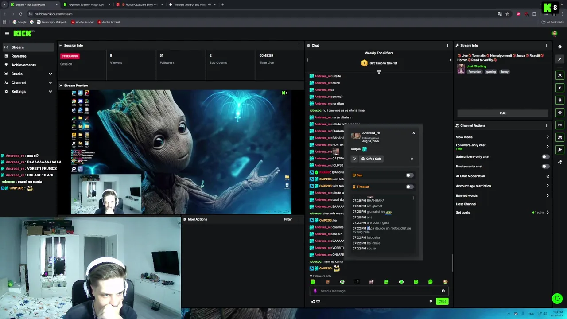Switch to the Frunze Cazatoare Emoji tab

[139, 4]
